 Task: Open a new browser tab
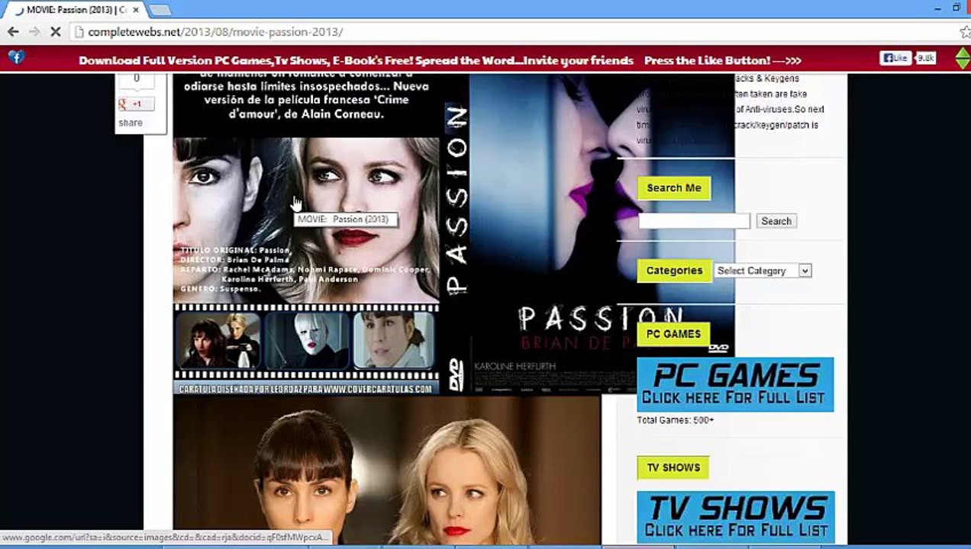[160, 10]
